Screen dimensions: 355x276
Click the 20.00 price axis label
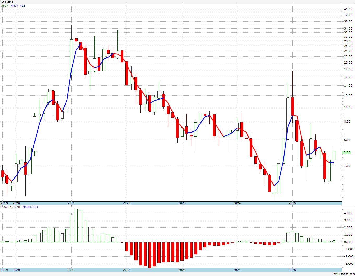348,63
